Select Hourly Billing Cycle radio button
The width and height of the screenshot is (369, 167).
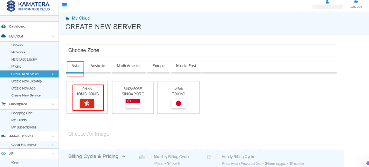coord(218,157)
